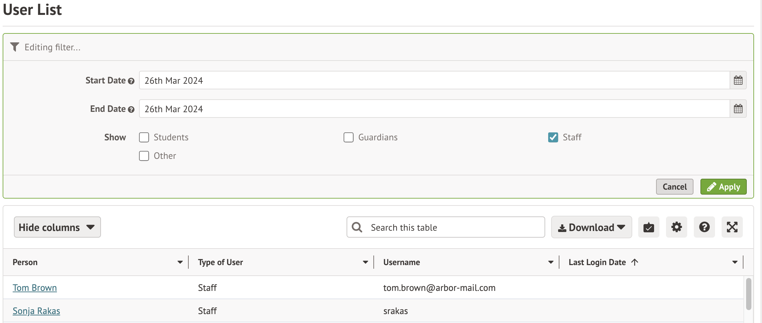Check the Other checkbox
This screenshot has width=762, height=323.
coord(144,156)
